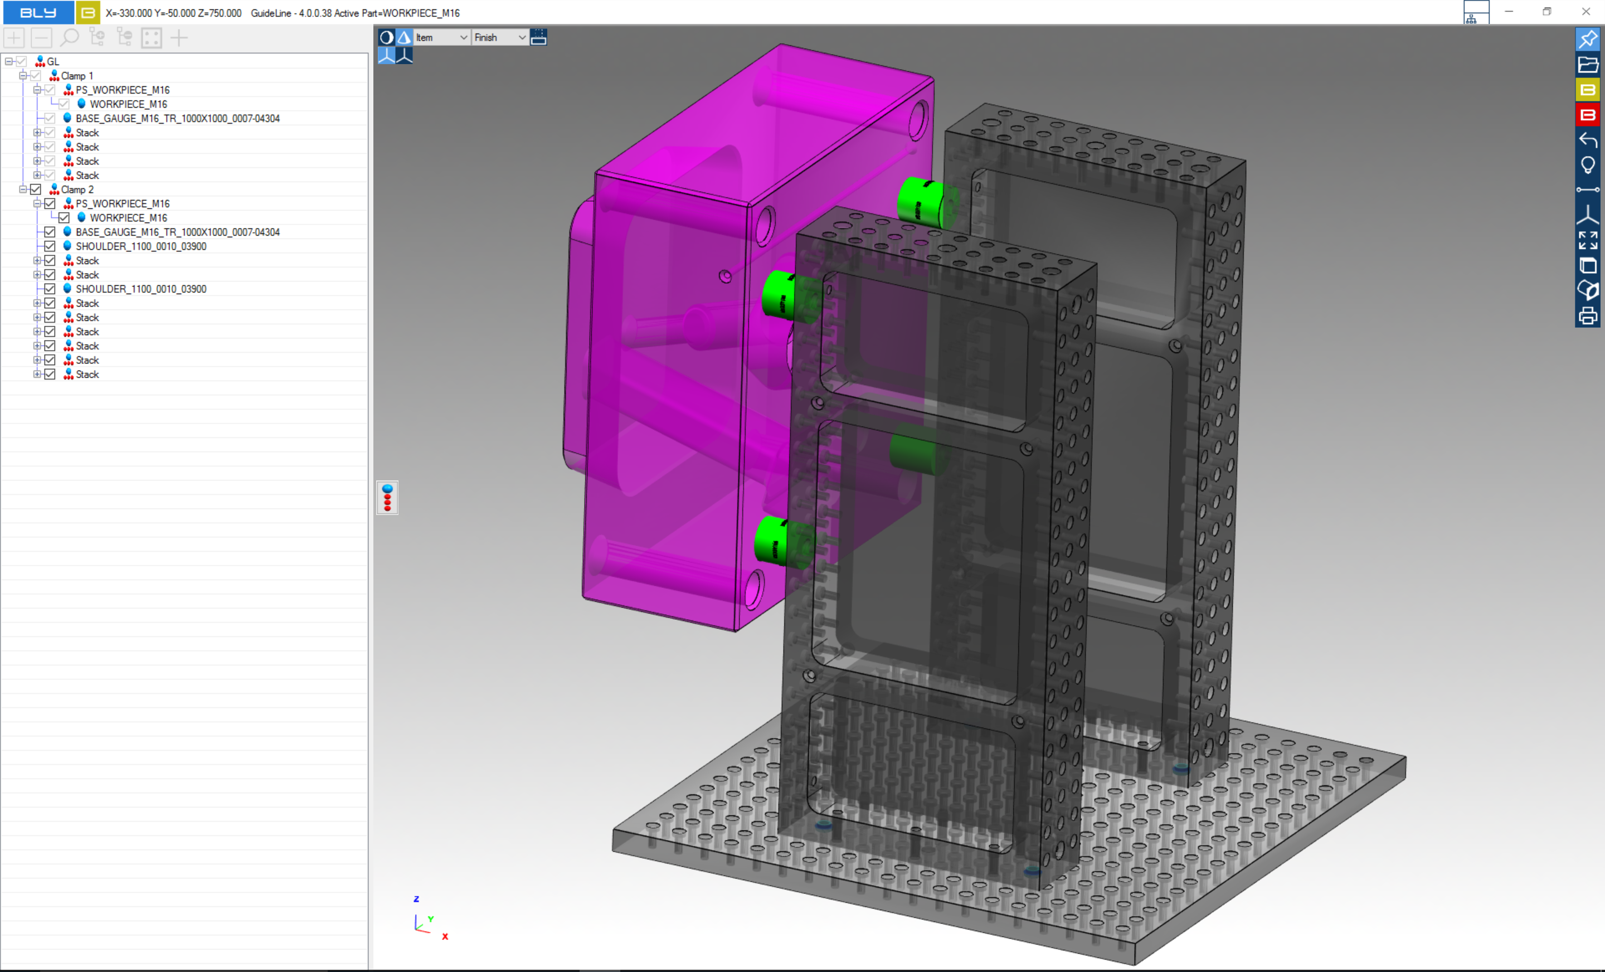Click yellow B icon in right toolbar
Viewport: 1605px width, 972px height.
(1587, 89)
